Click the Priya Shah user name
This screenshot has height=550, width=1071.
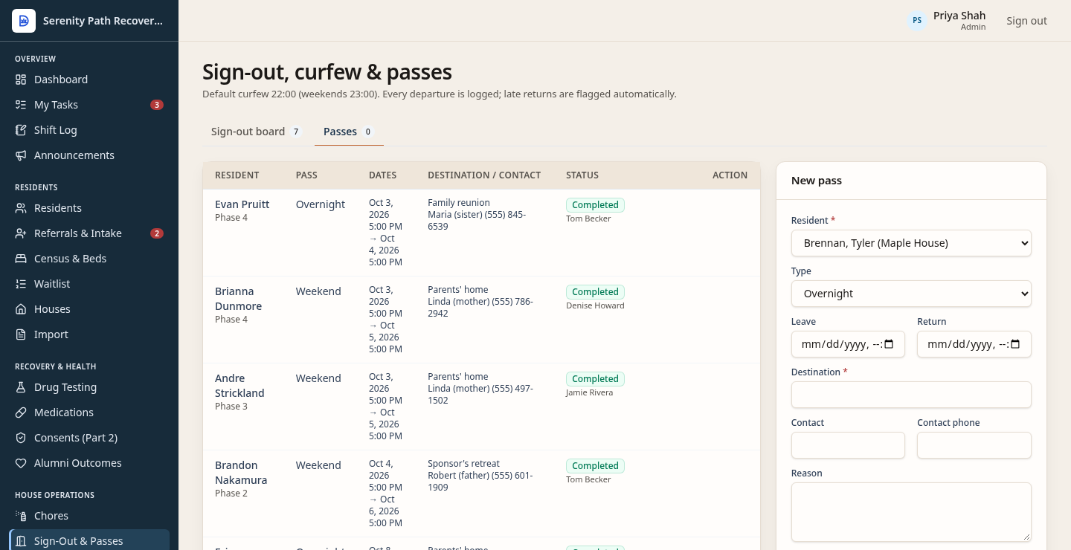point(959,16)
